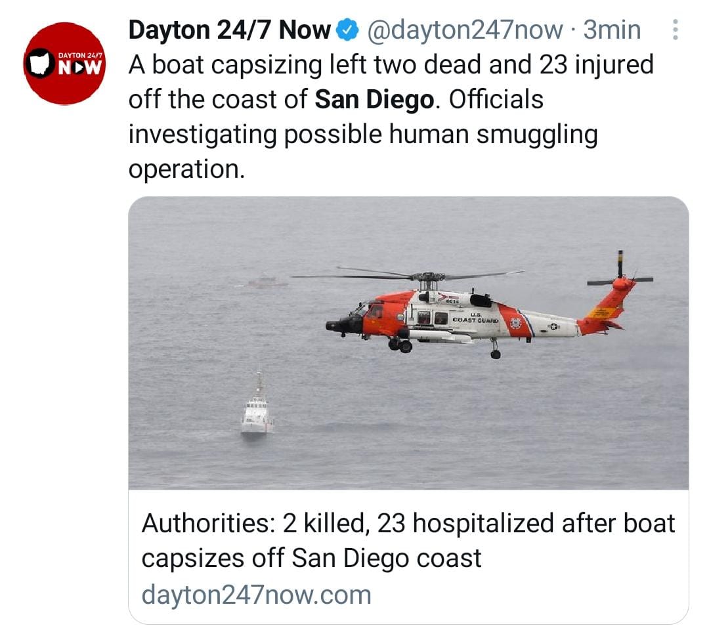Open the three-dot more options menu
The image size is (709, 634).
pos(675,30)
